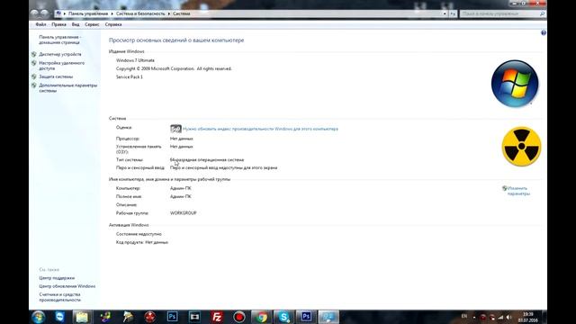The width and height of the screenshot is (576, 324).
Task: Click the Система breadcrumb segment
Action: [x=182, y=13]
